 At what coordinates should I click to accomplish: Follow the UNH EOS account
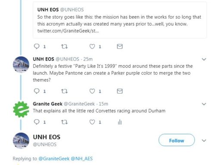click(x=176, y=140)
